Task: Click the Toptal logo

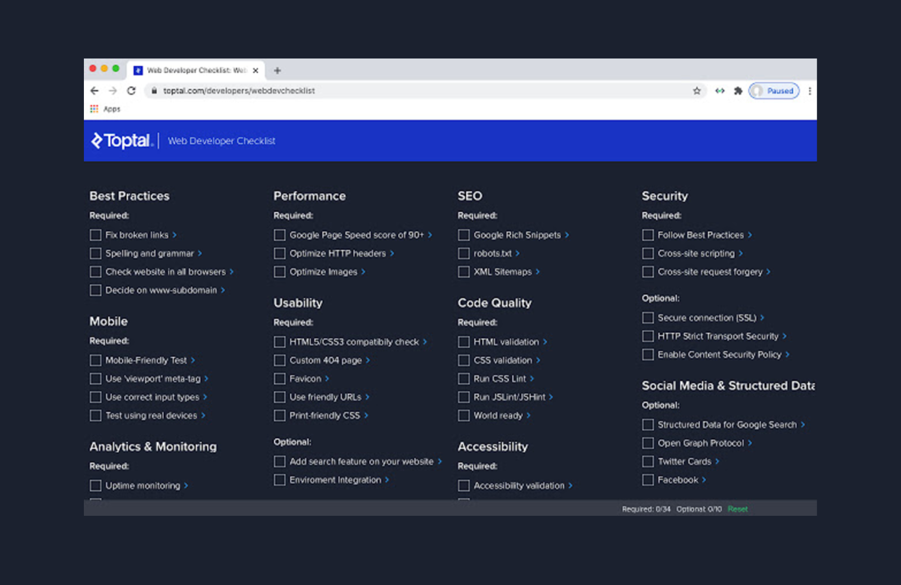Action: [122, 141]
